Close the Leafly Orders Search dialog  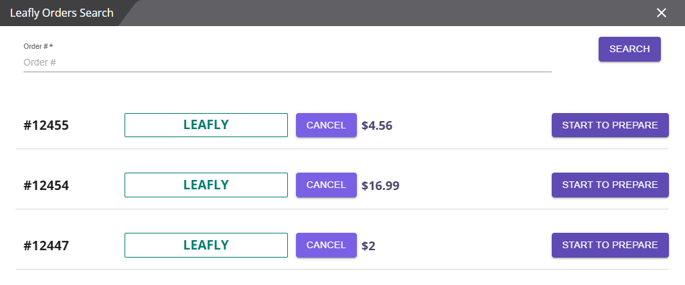tap(662, 13)
